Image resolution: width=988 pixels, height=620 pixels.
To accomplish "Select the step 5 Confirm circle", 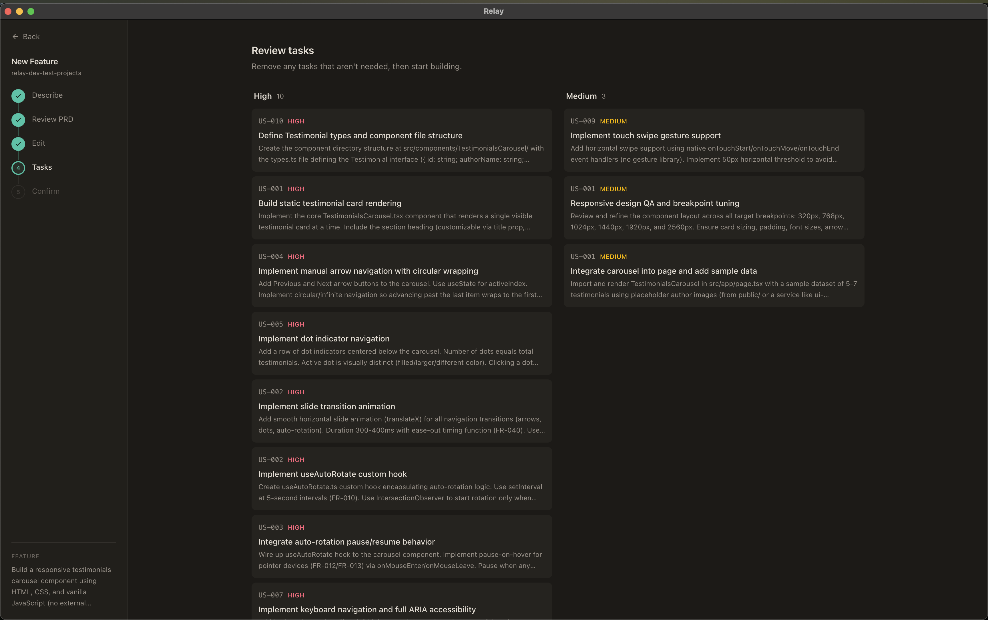I will [18, 191].
